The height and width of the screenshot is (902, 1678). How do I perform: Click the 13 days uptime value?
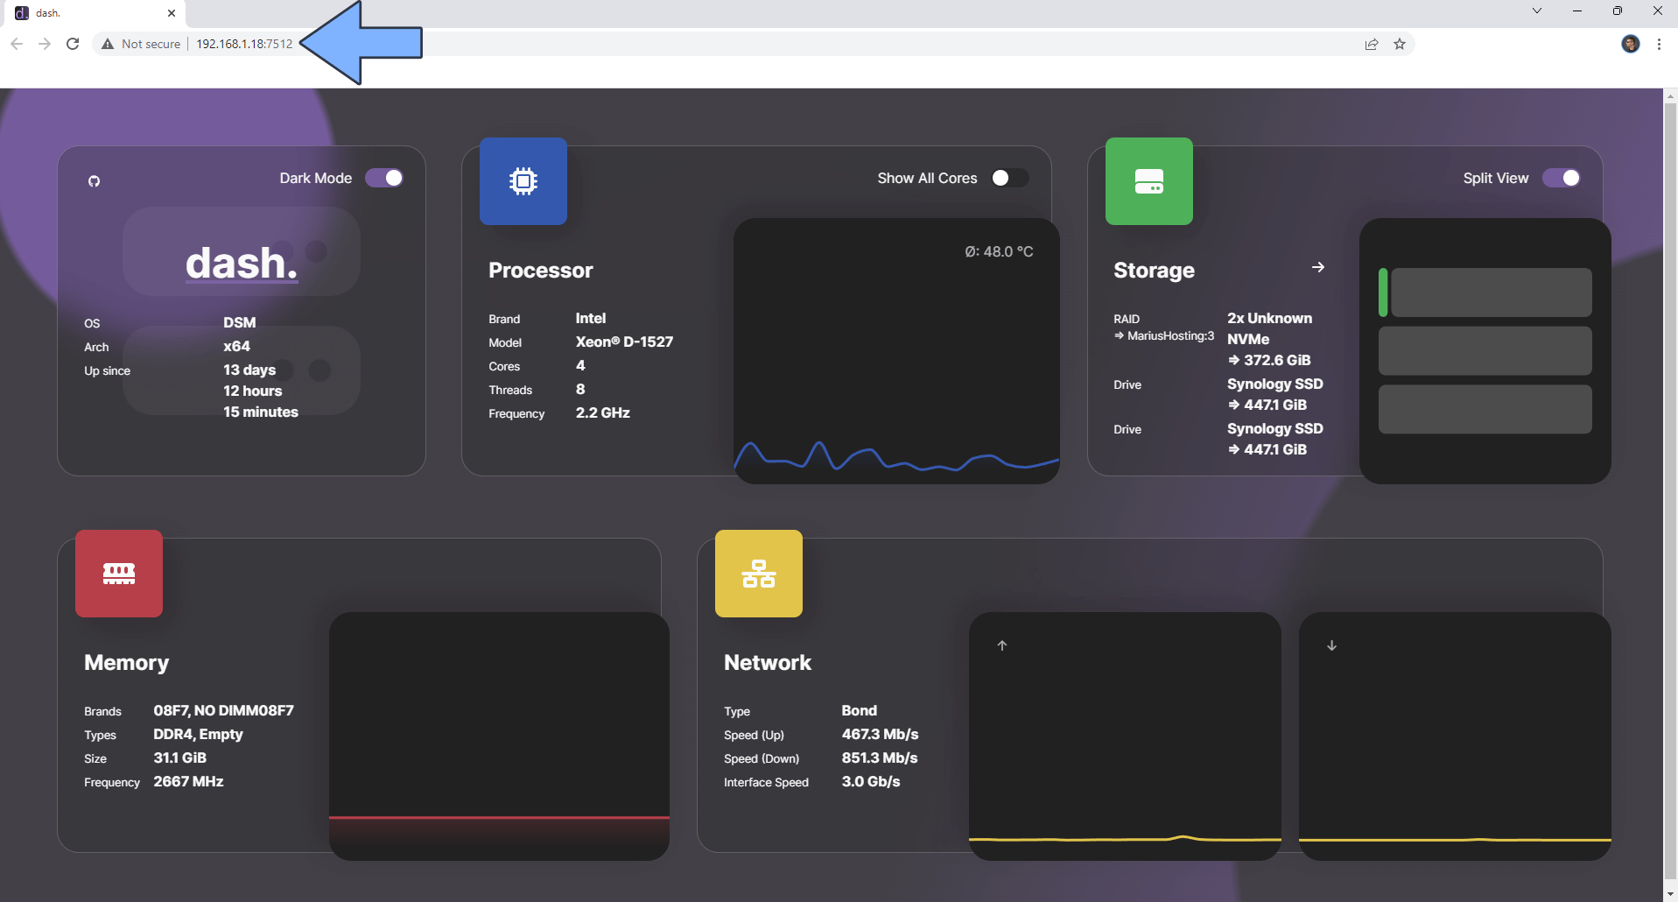click(249, 370)
